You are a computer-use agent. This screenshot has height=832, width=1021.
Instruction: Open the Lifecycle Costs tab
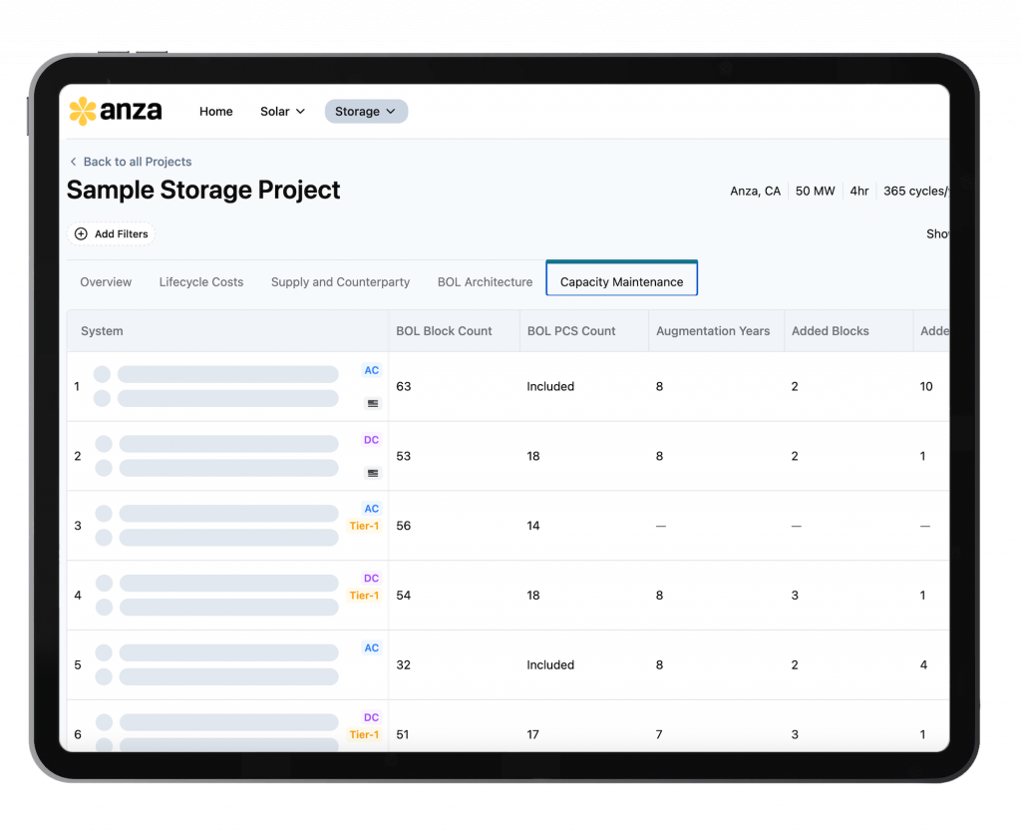[200, 282]
